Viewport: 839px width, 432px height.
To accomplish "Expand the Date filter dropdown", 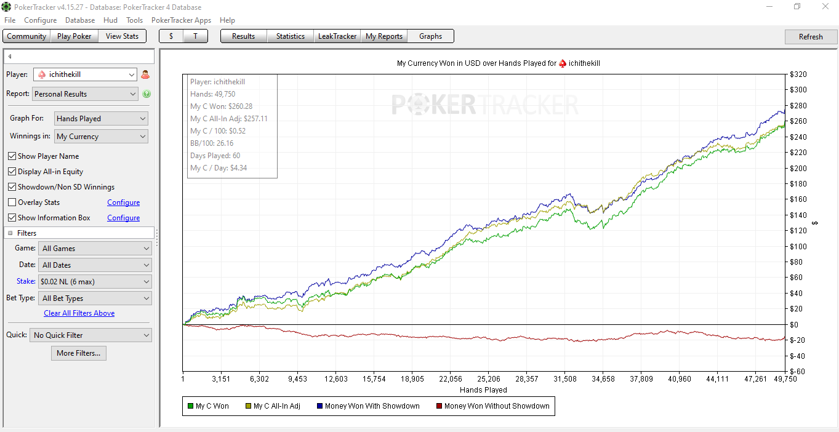I will 95,265.
